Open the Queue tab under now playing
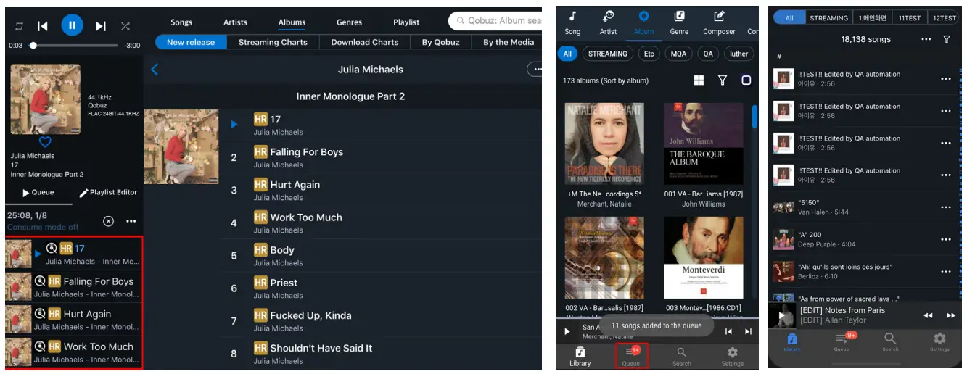Screen dimensions: 967x374 click(38, 193)
